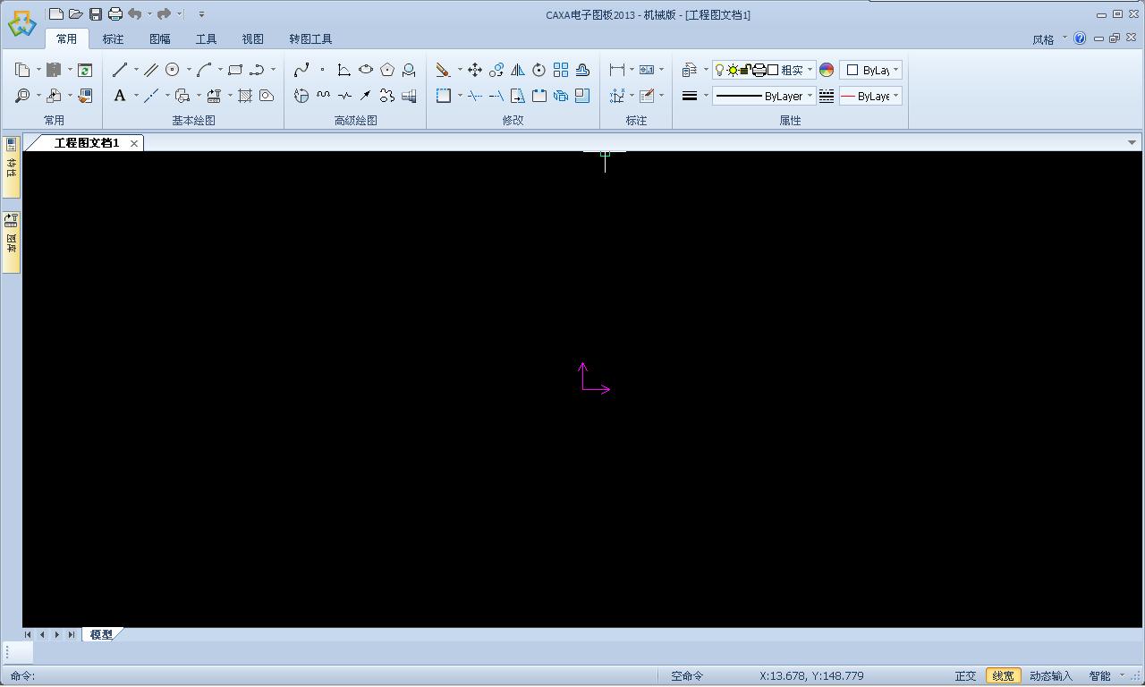
Task: Expand the Circle tool dropdown arrow
Action: (189, 70)
